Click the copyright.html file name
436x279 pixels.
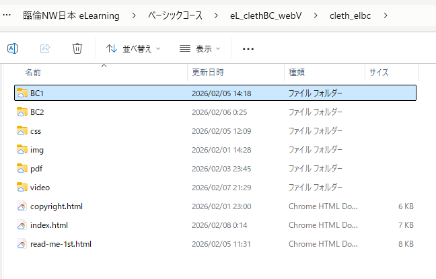(57, 206)
